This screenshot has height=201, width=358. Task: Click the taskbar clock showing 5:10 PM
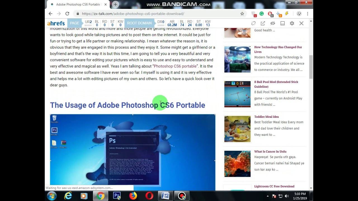tap(300, 196)
